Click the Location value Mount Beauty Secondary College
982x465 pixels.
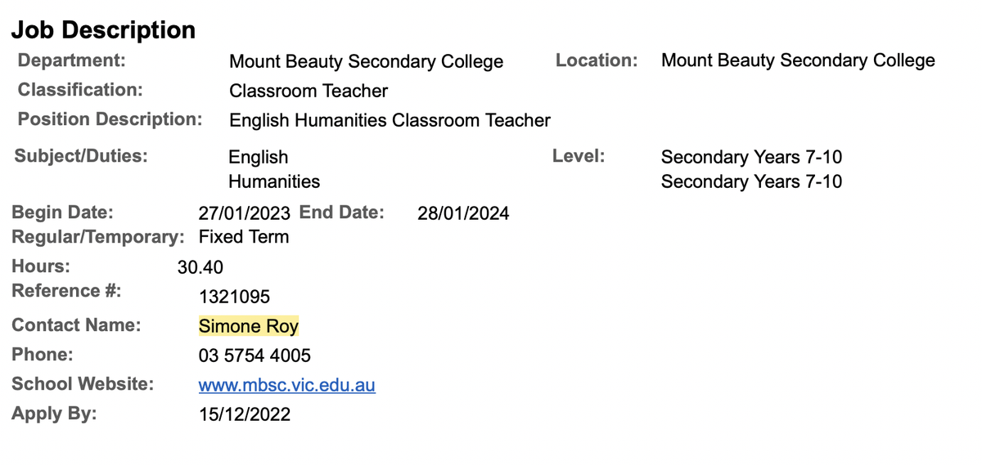798,60
